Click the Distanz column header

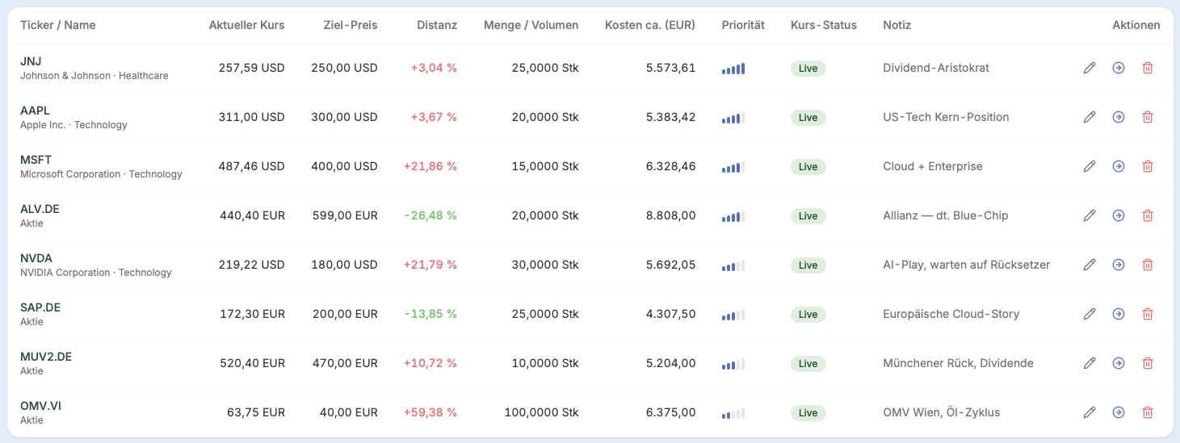click(437, 25)
